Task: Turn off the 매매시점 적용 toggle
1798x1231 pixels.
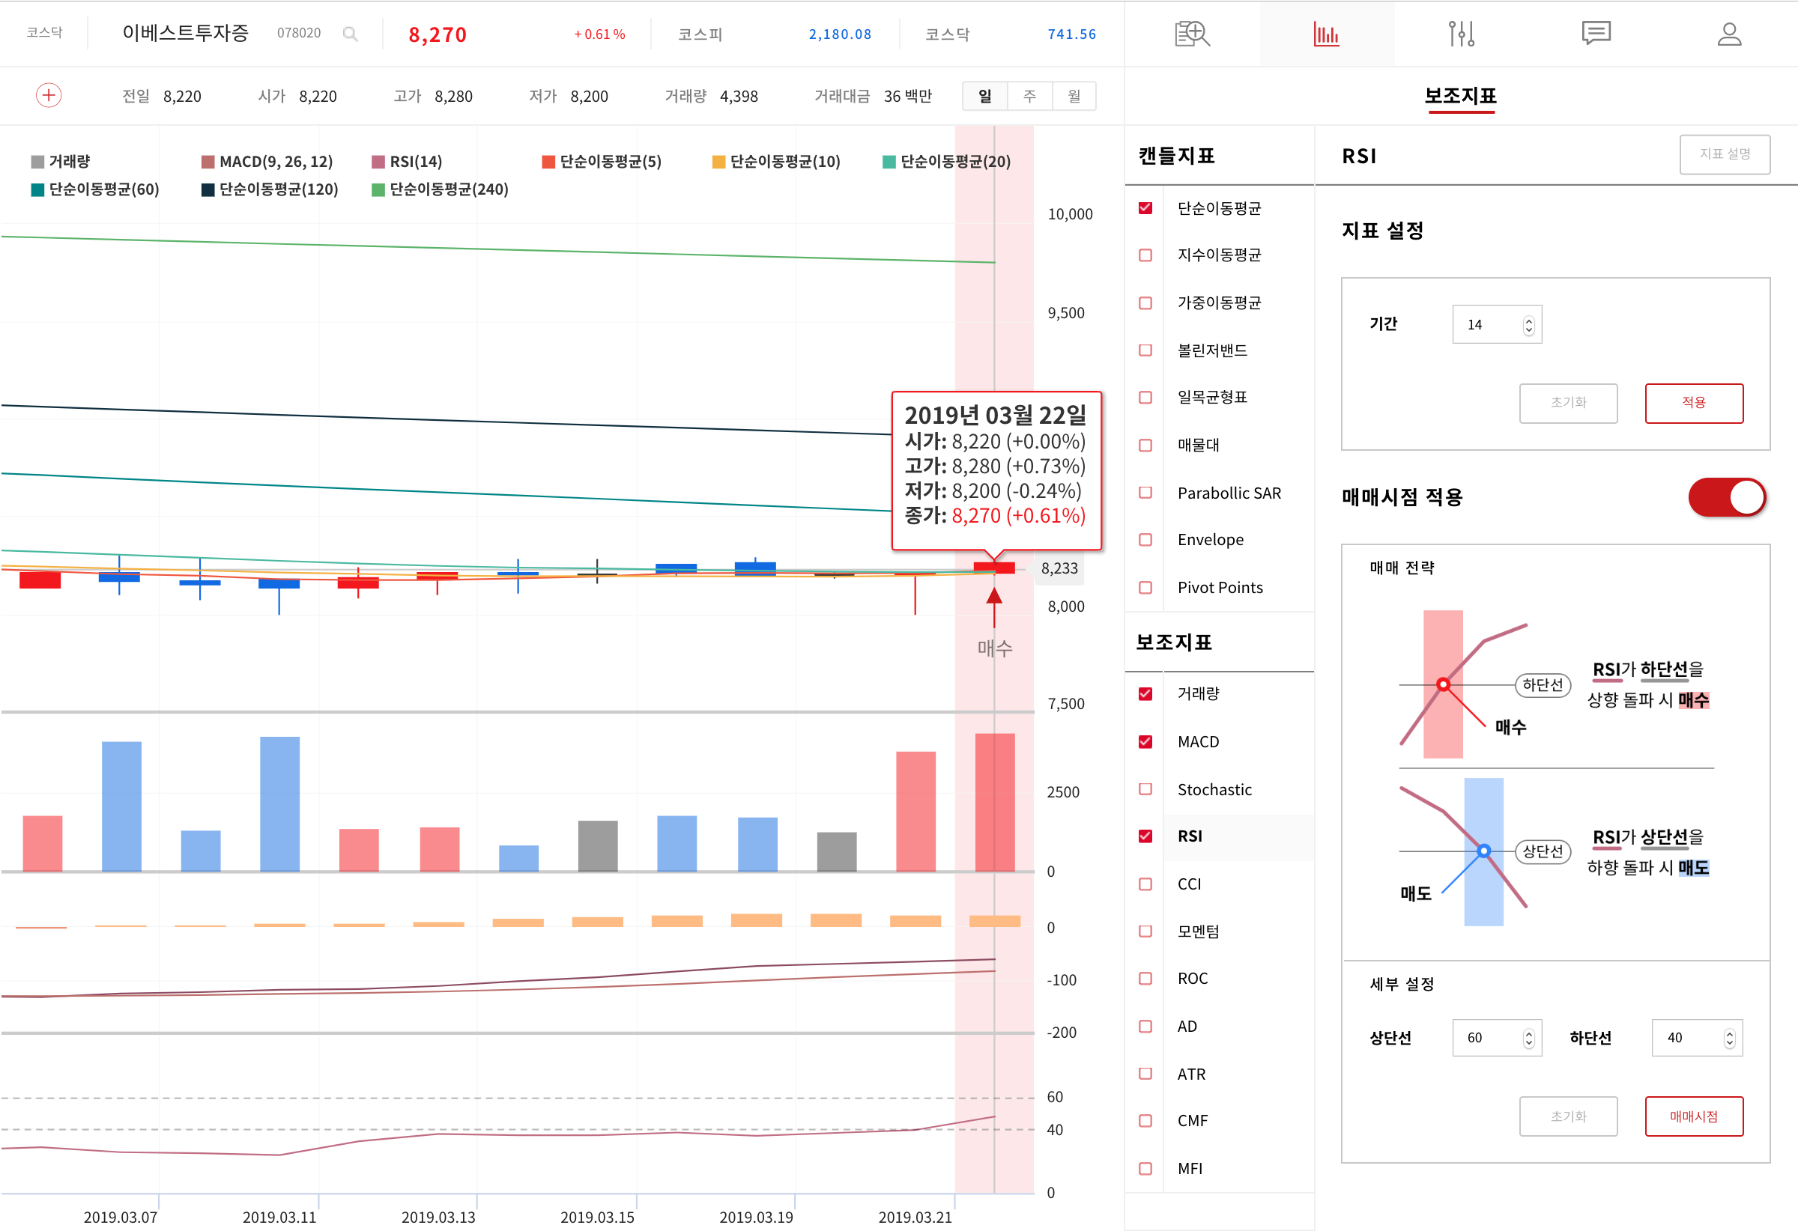Action: [1727, 497]
